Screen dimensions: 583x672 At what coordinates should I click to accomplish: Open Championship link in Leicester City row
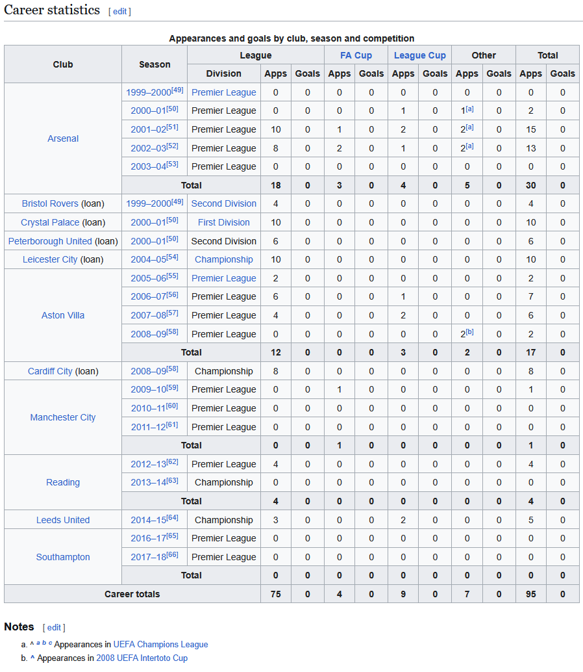coord(224,259)
